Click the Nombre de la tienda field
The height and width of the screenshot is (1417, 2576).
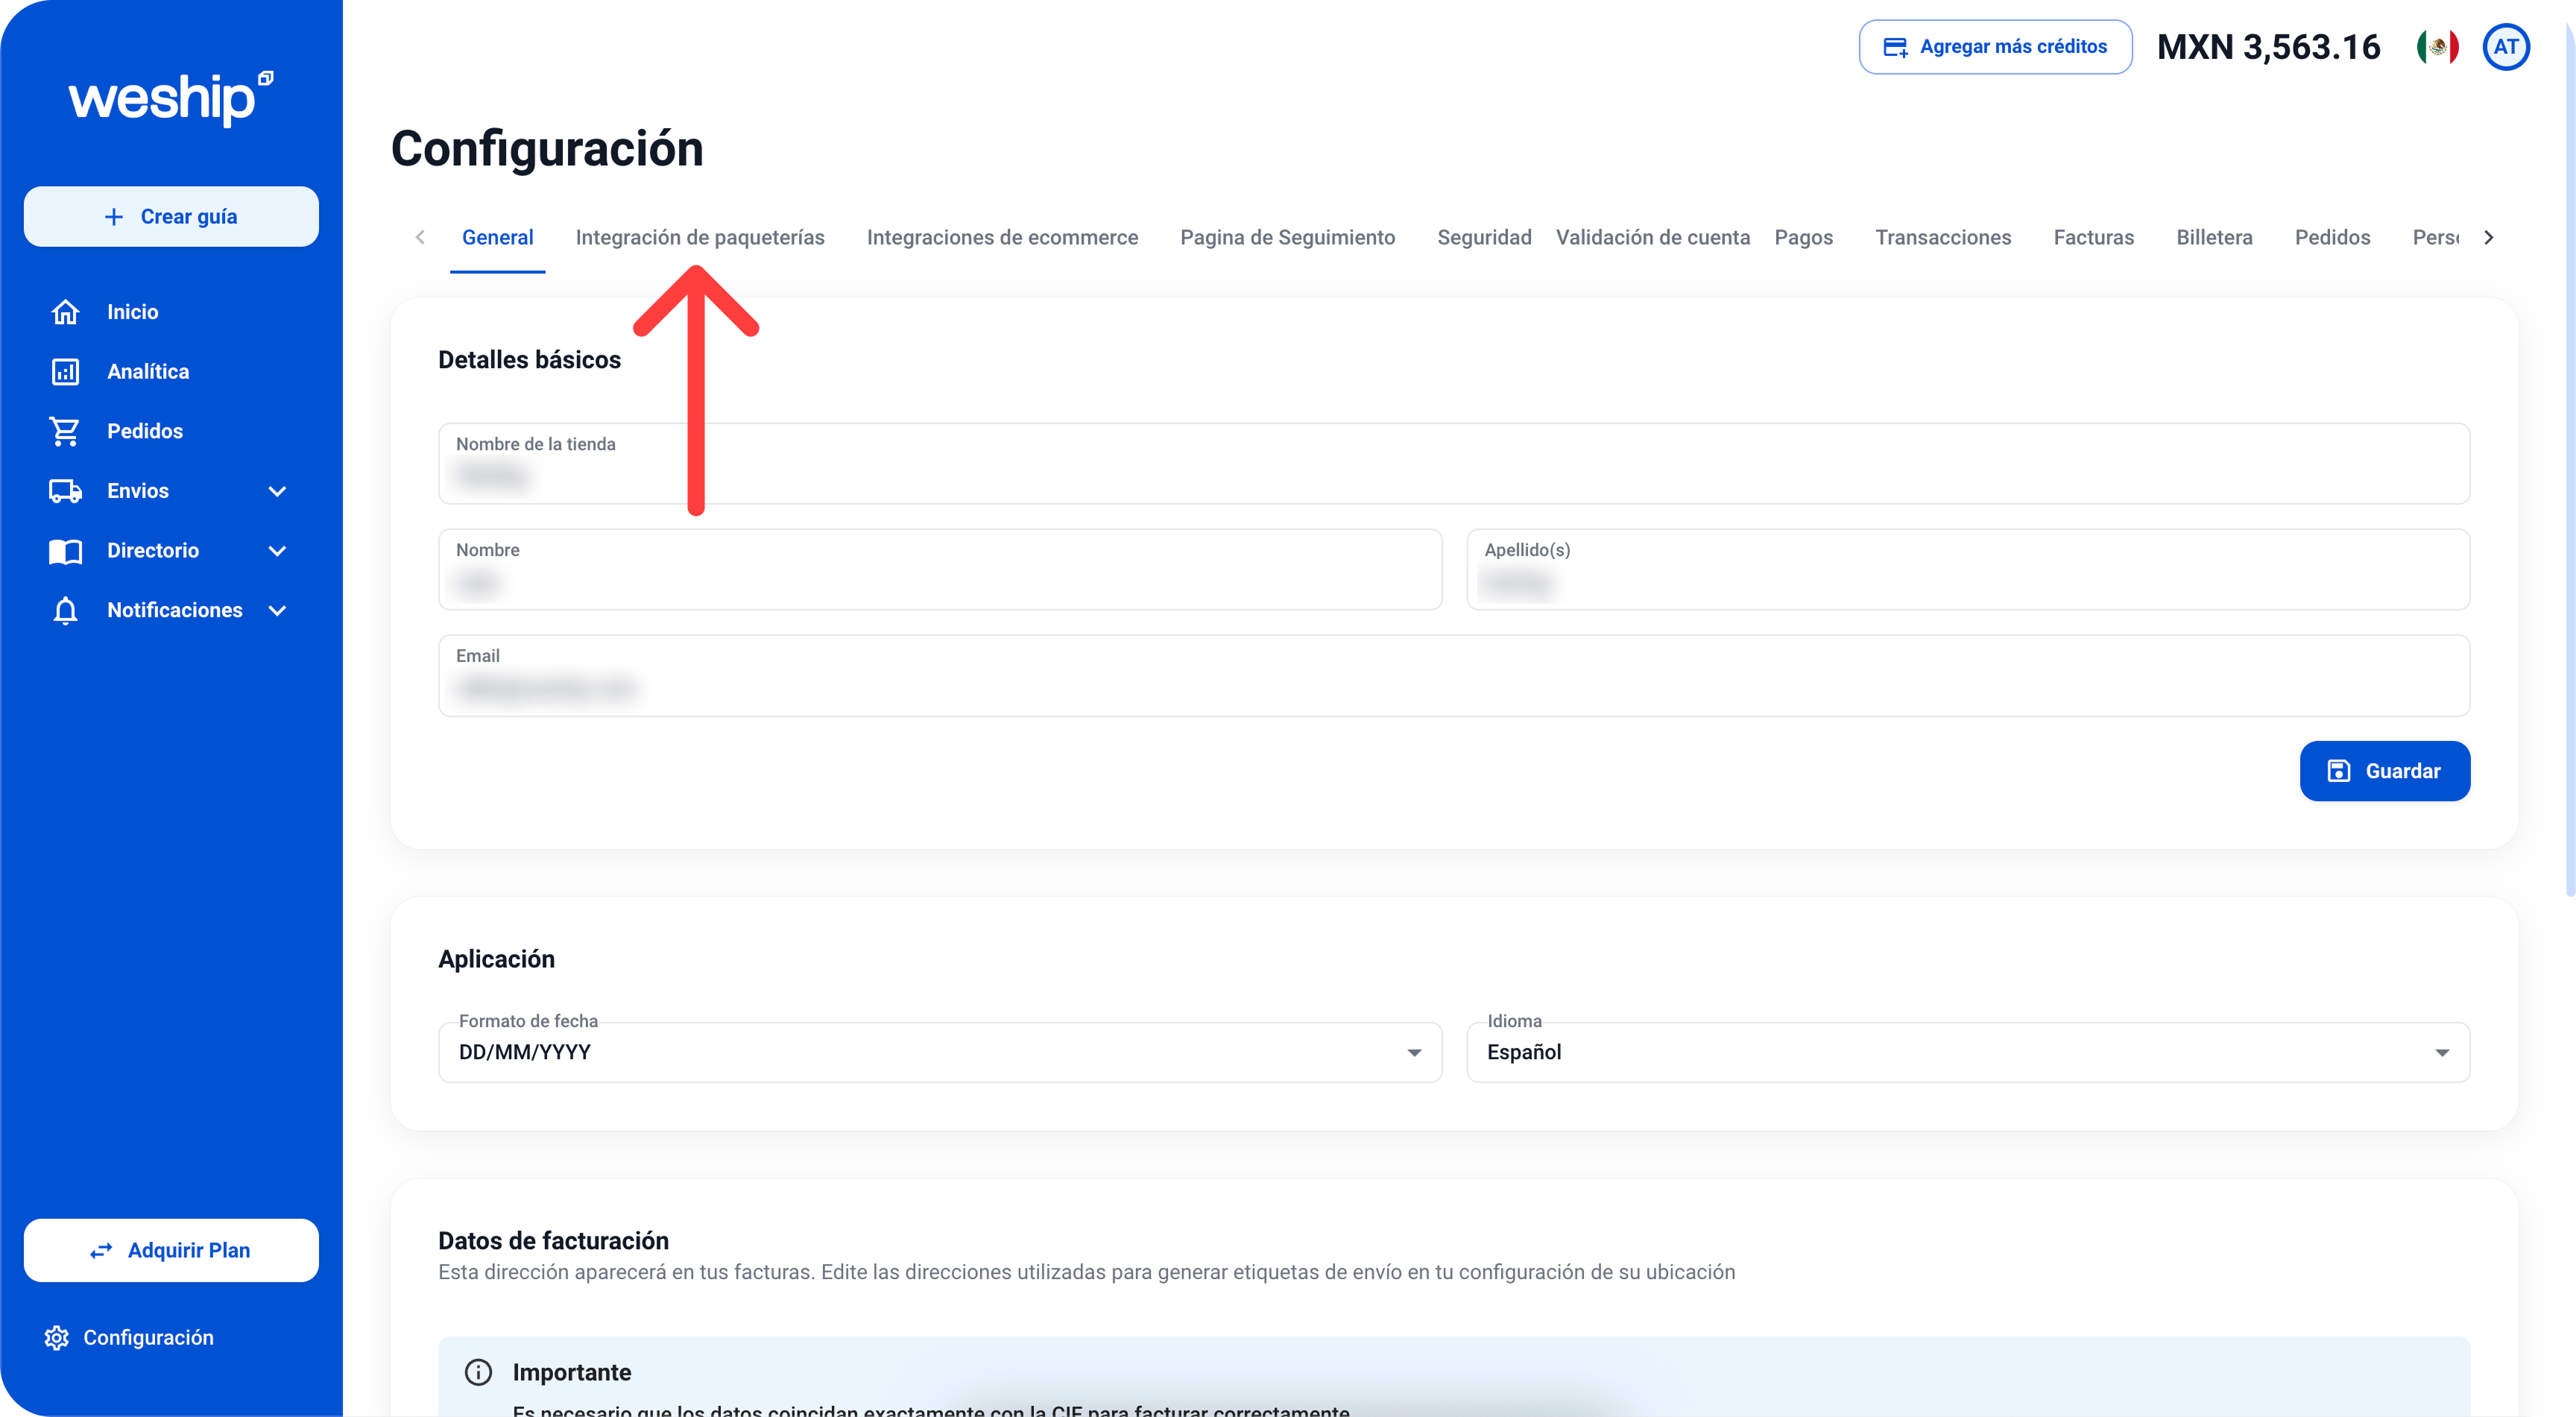tap(1454, 464)
